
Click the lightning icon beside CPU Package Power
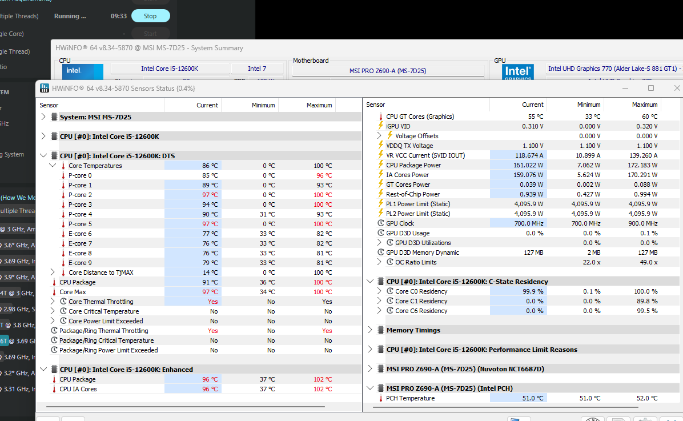click(381, 165)
